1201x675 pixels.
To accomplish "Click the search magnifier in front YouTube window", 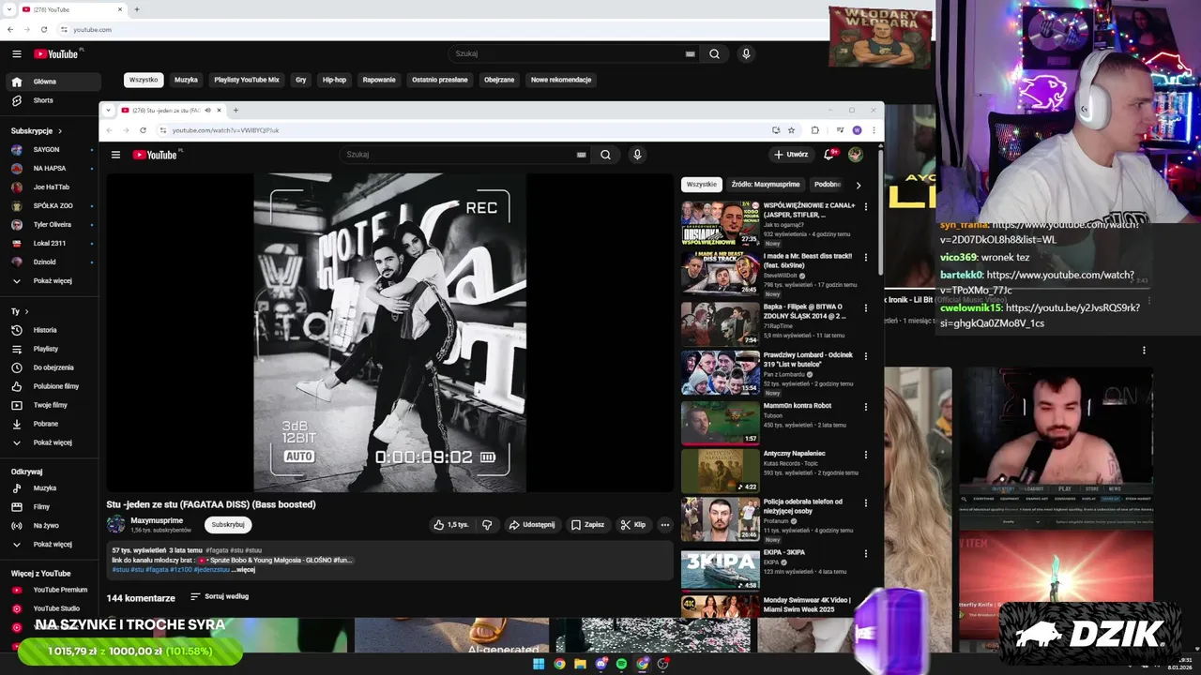I will coord(605,155).
